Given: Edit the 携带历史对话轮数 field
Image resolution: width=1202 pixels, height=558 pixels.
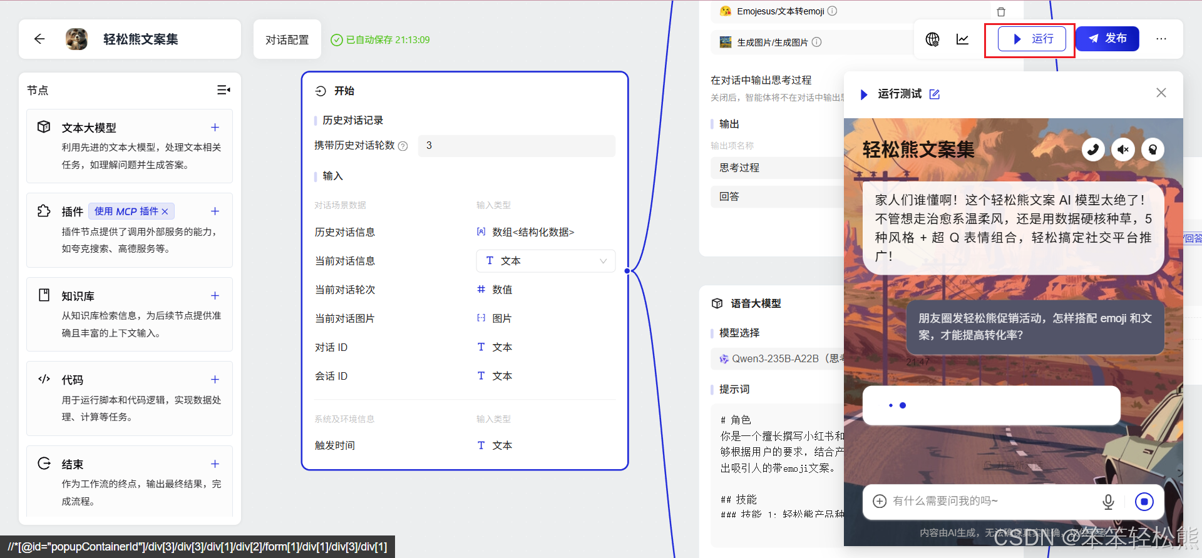Looking at the screenshot, I should tap(516, 146).
